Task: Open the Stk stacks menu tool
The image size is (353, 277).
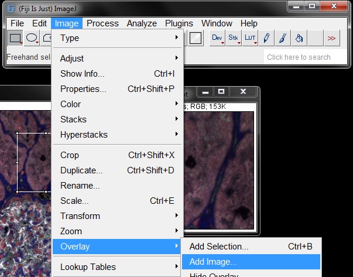Action: [234, 39]
